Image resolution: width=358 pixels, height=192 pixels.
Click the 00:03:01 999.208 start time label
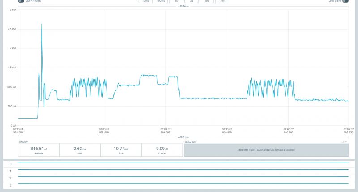(18, 131)
